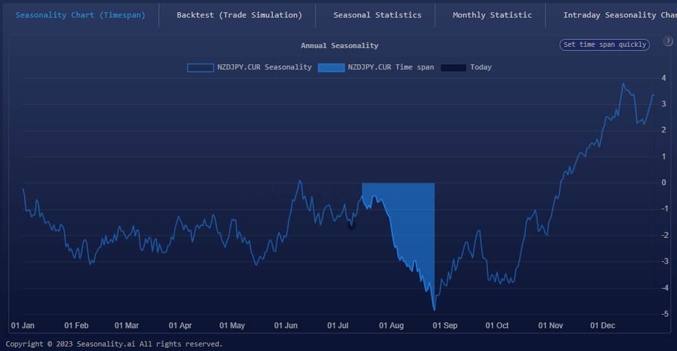Click the filled blue Time span swatch
Image resolution: width=677 pixels, height=351 pixels.
coord(331,68)
